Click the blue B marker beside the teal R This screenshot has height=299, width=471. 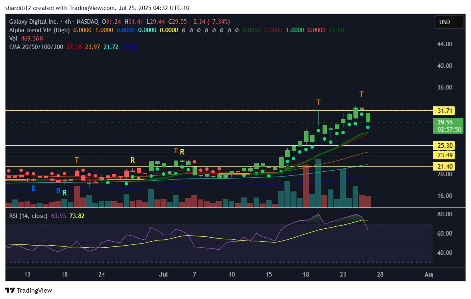tap(58, 191)
